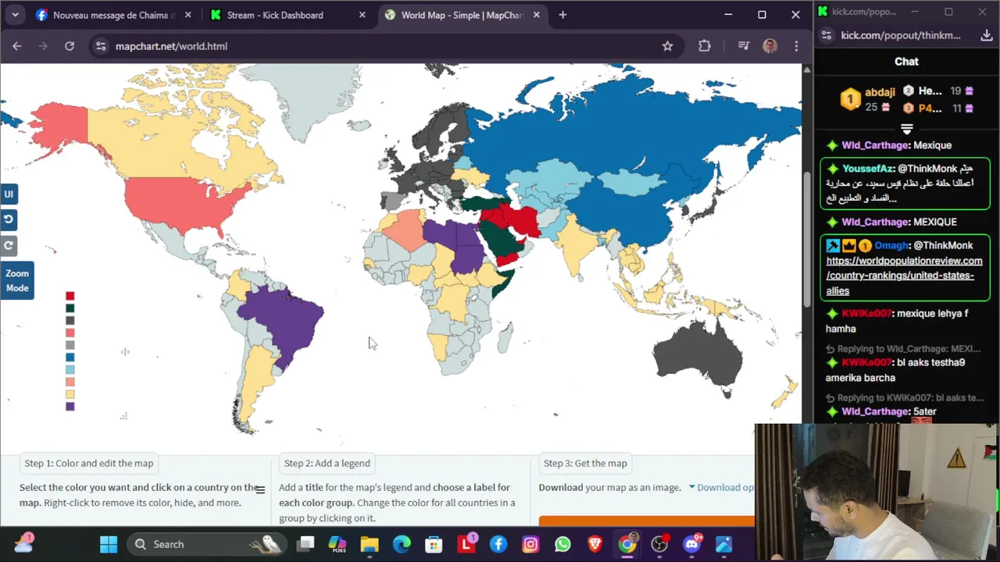Open Windows Start menu
This screenshot has height=562, width=1000.
pyautogui.click(x=109, y=544)
